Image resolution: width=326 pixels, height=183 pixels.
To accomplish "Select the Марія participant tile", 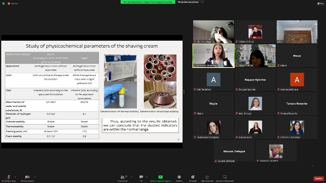I will [214, 103].
